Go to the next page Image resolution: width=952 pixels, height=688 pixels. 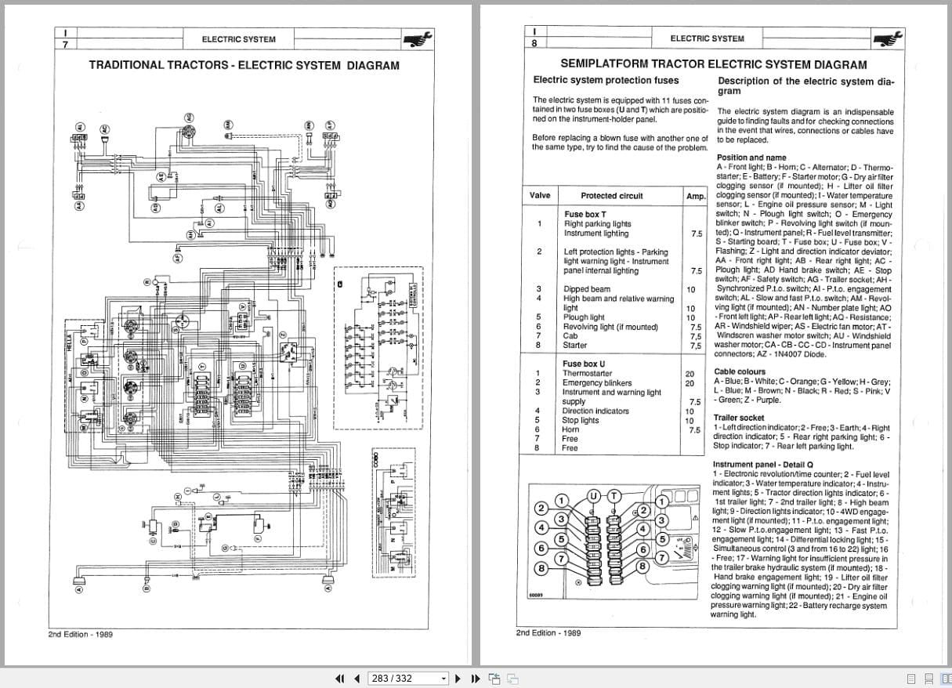pos(459,679)
